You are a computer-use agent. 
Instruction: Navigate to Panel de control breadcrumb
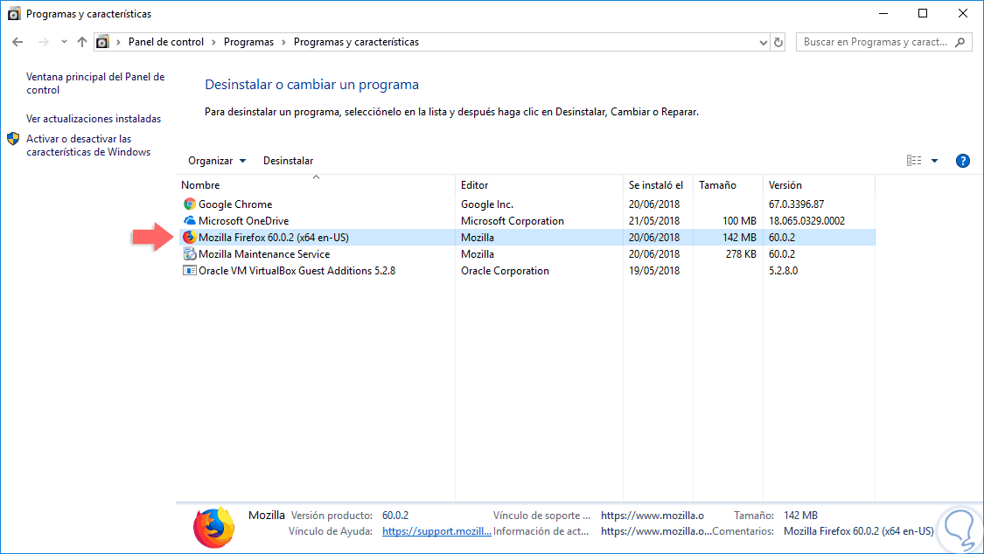coord(166,42)
